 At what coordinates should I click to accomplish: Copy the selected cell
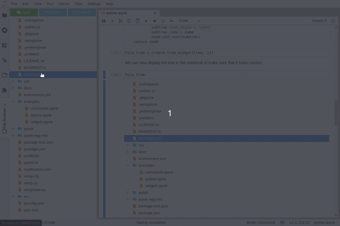click(x=129, y=21)
